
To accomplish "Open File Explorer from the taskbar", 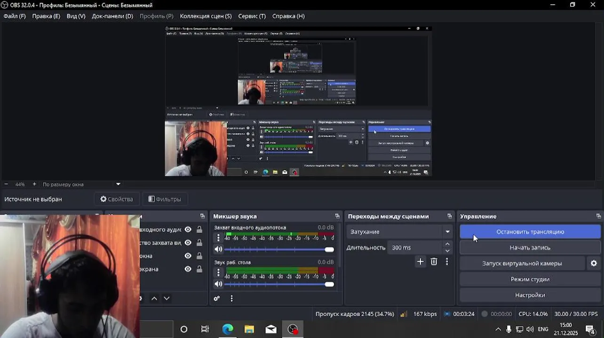I will coord(249,329).
